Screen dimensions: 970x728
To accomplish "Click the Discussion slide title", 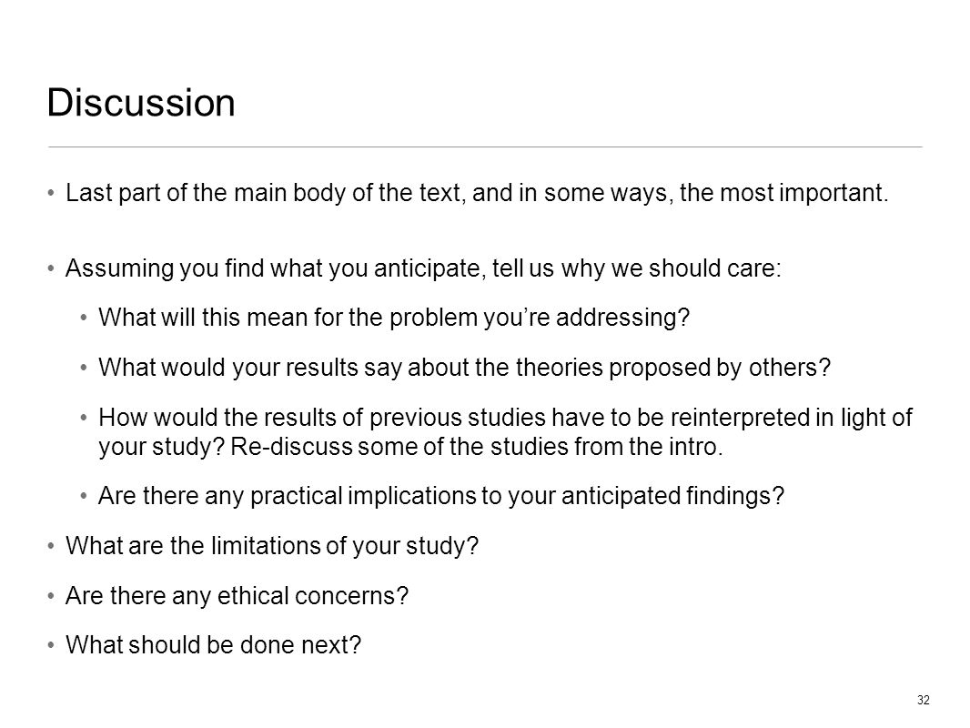I will coord(141,102).
